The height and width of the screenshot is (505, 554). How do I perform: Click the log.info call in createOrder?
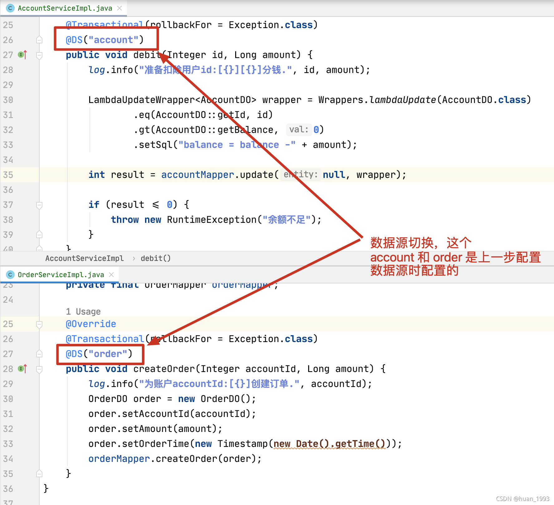[x=230, y=384]
